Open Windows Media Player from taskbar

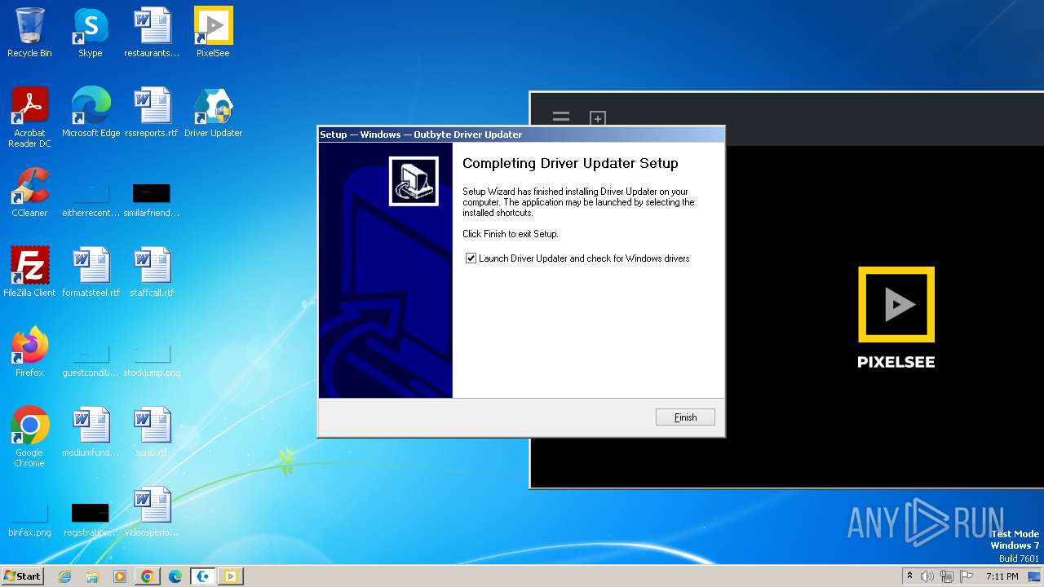[120, 576]
